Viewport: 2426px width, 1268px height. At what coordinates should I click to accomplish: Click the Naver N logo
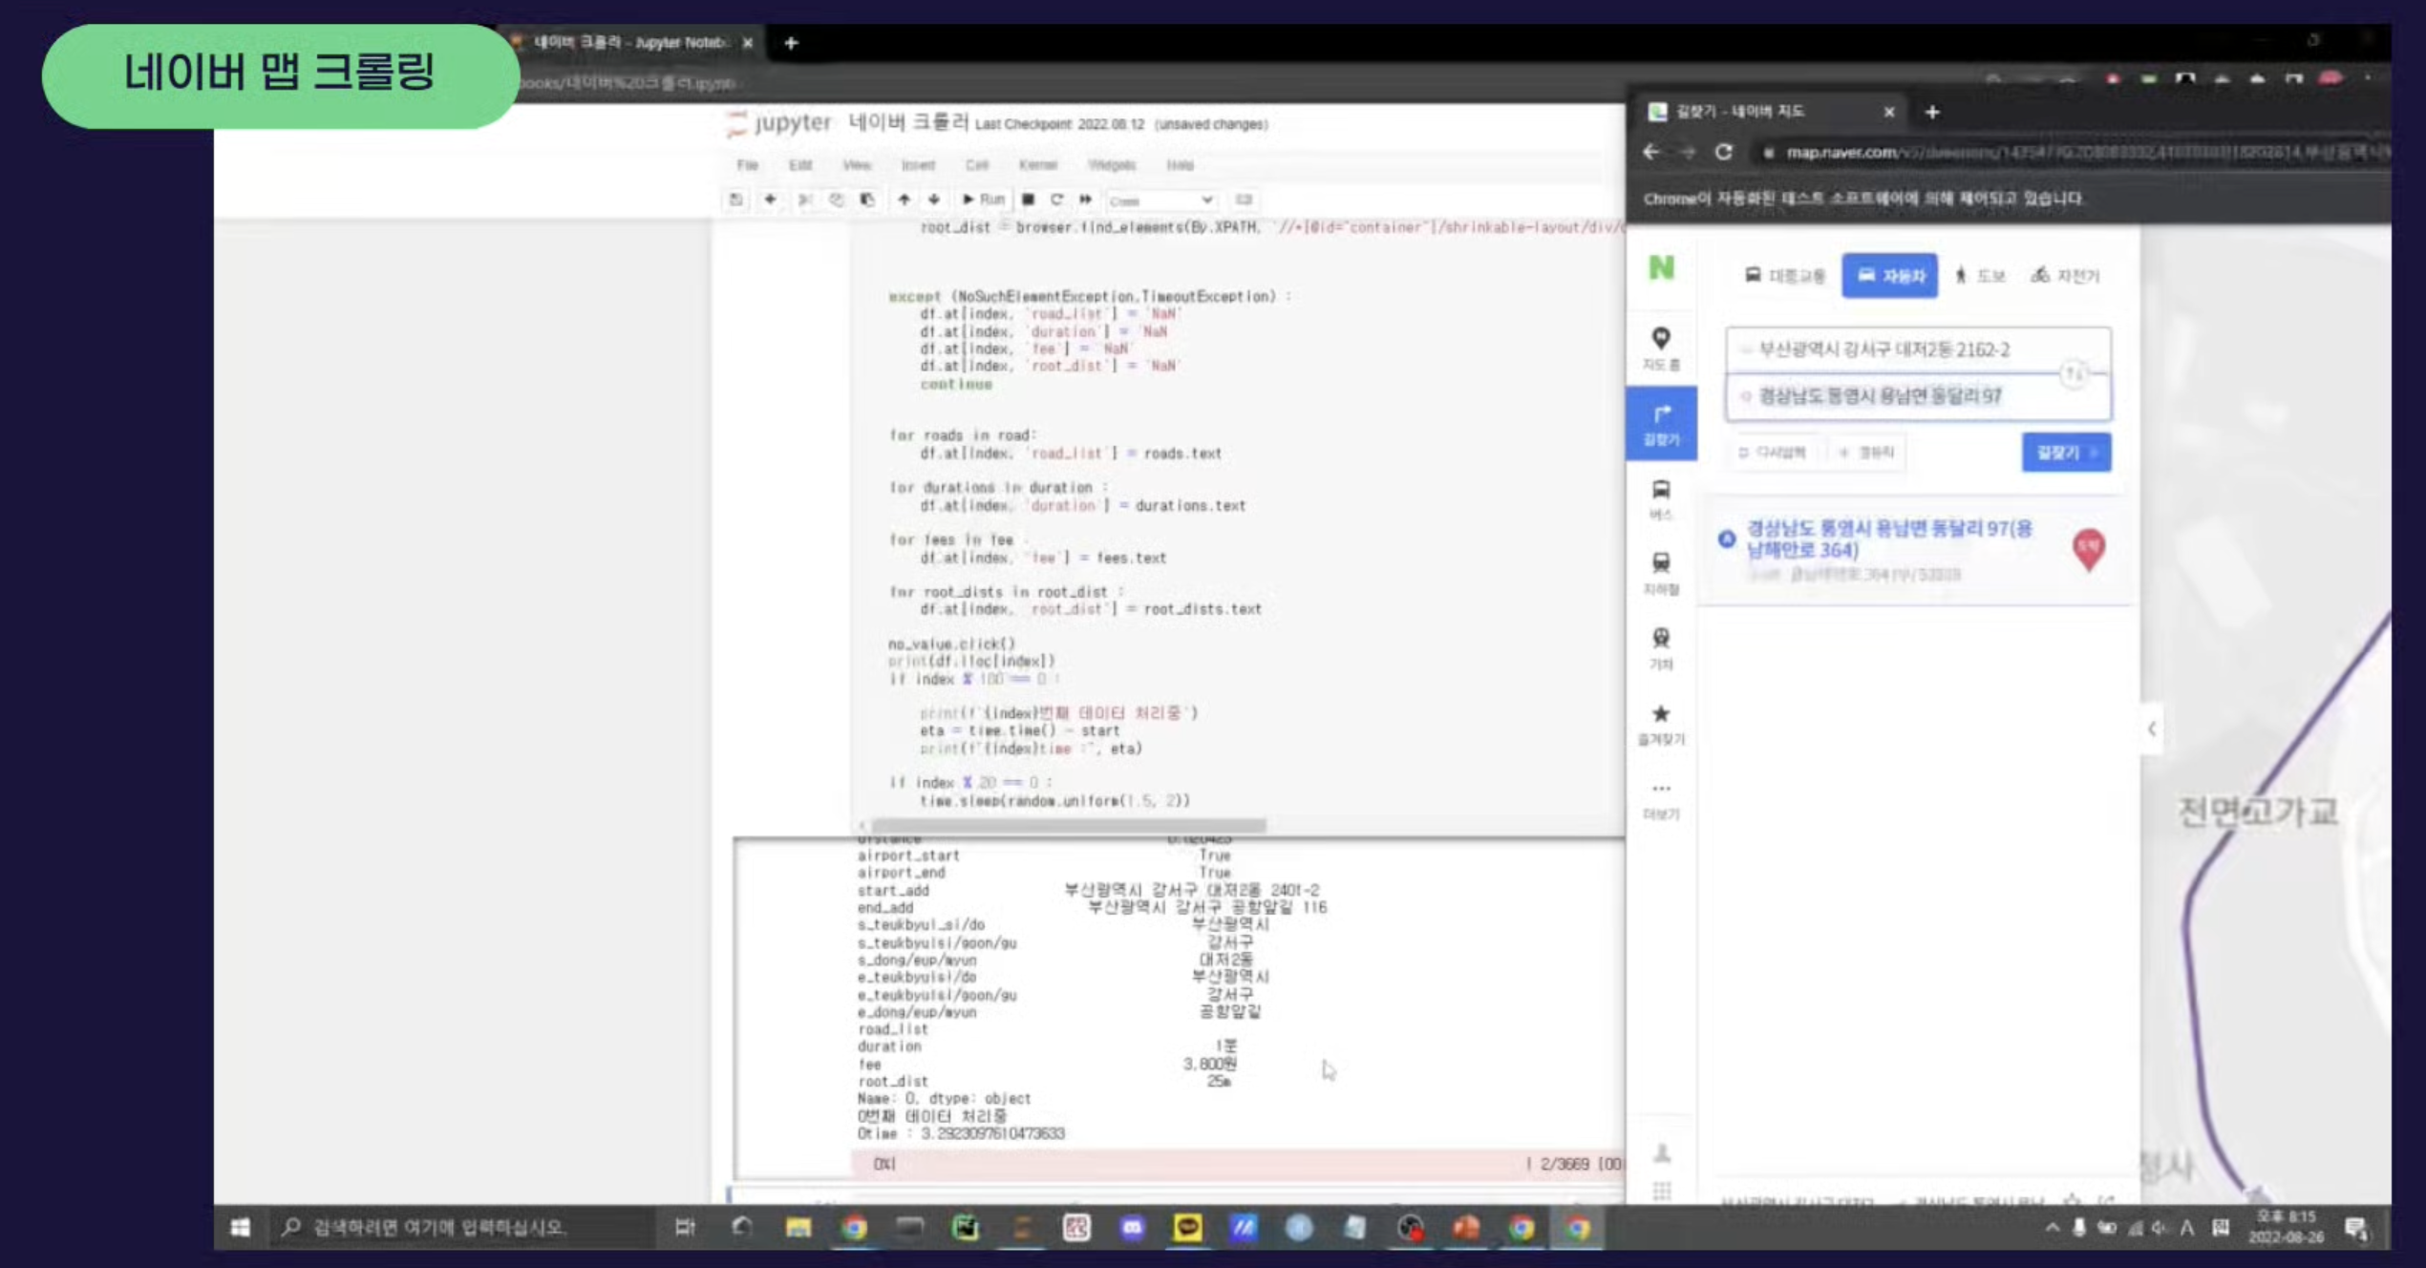1661,268
